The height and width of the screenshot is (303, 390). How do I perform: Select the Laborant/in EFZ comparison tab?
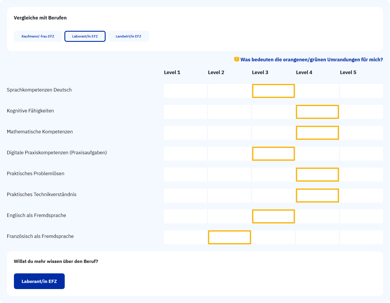pos(85,36)
